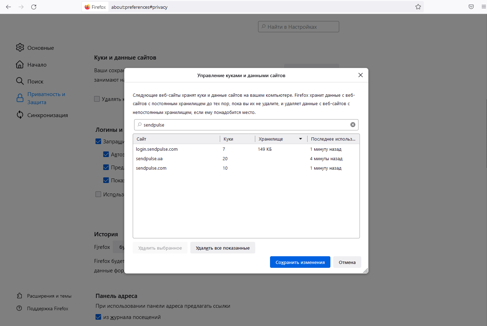487x326 pixels.
Task: Click Удалить выбранное button
Action: (160, 248)
